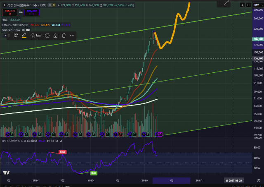Click the red Bear divergence label

coord(62,152)
